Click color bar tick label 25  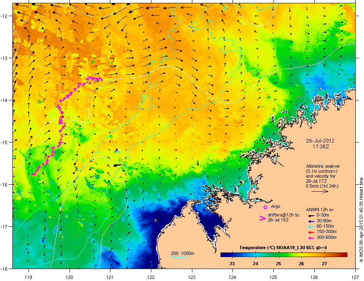click(x=278, y=264)
